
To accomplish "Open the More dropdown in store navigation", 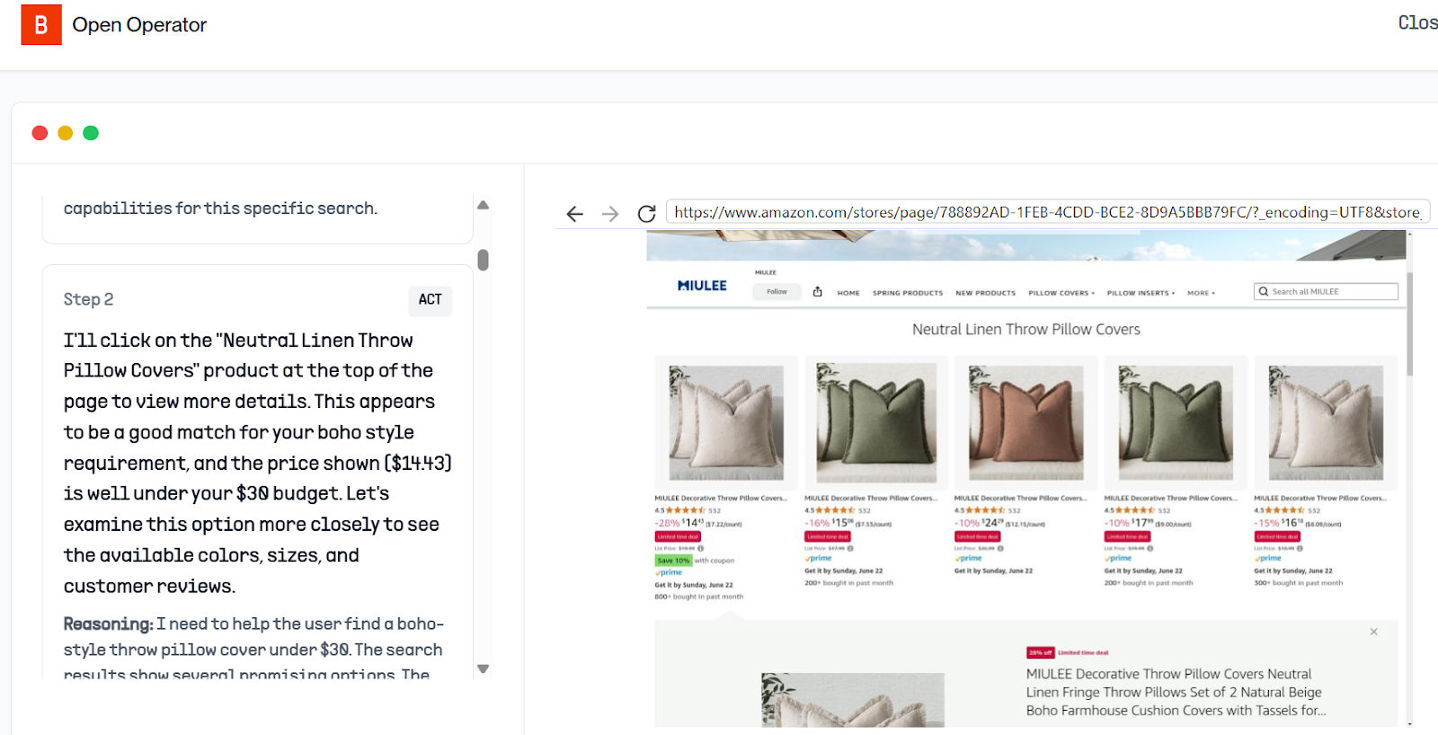I will tap(1201, 293).
